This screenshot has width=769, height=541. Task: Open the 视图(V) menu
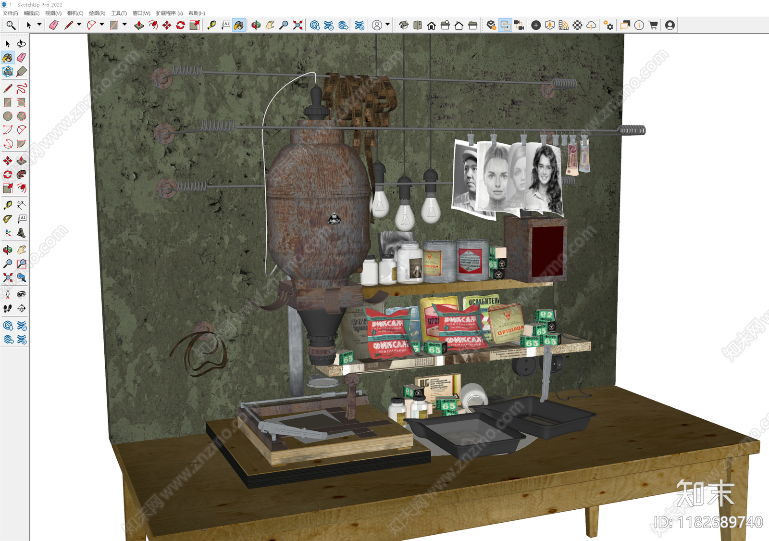coord(53,13)
